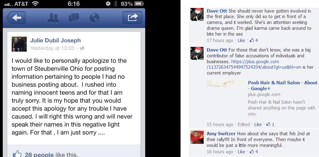The width and height of the screenshot is (319, 157).
Task: Like the 15 hours ago comment
Action: pos(258,124)
